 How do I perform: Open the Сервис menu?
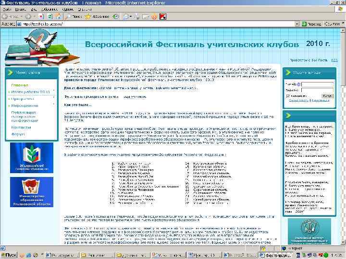[68, 9]
